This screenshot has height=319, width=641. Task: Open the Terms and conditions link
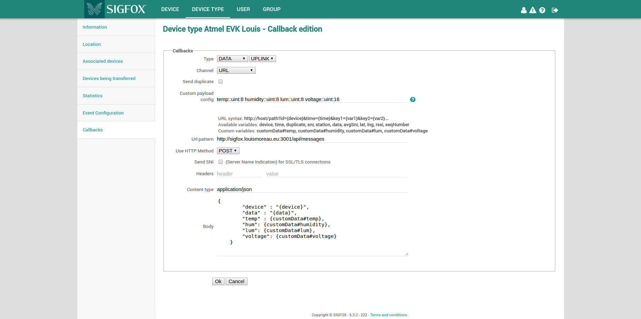pyautogui.click(x=388, y=315)
